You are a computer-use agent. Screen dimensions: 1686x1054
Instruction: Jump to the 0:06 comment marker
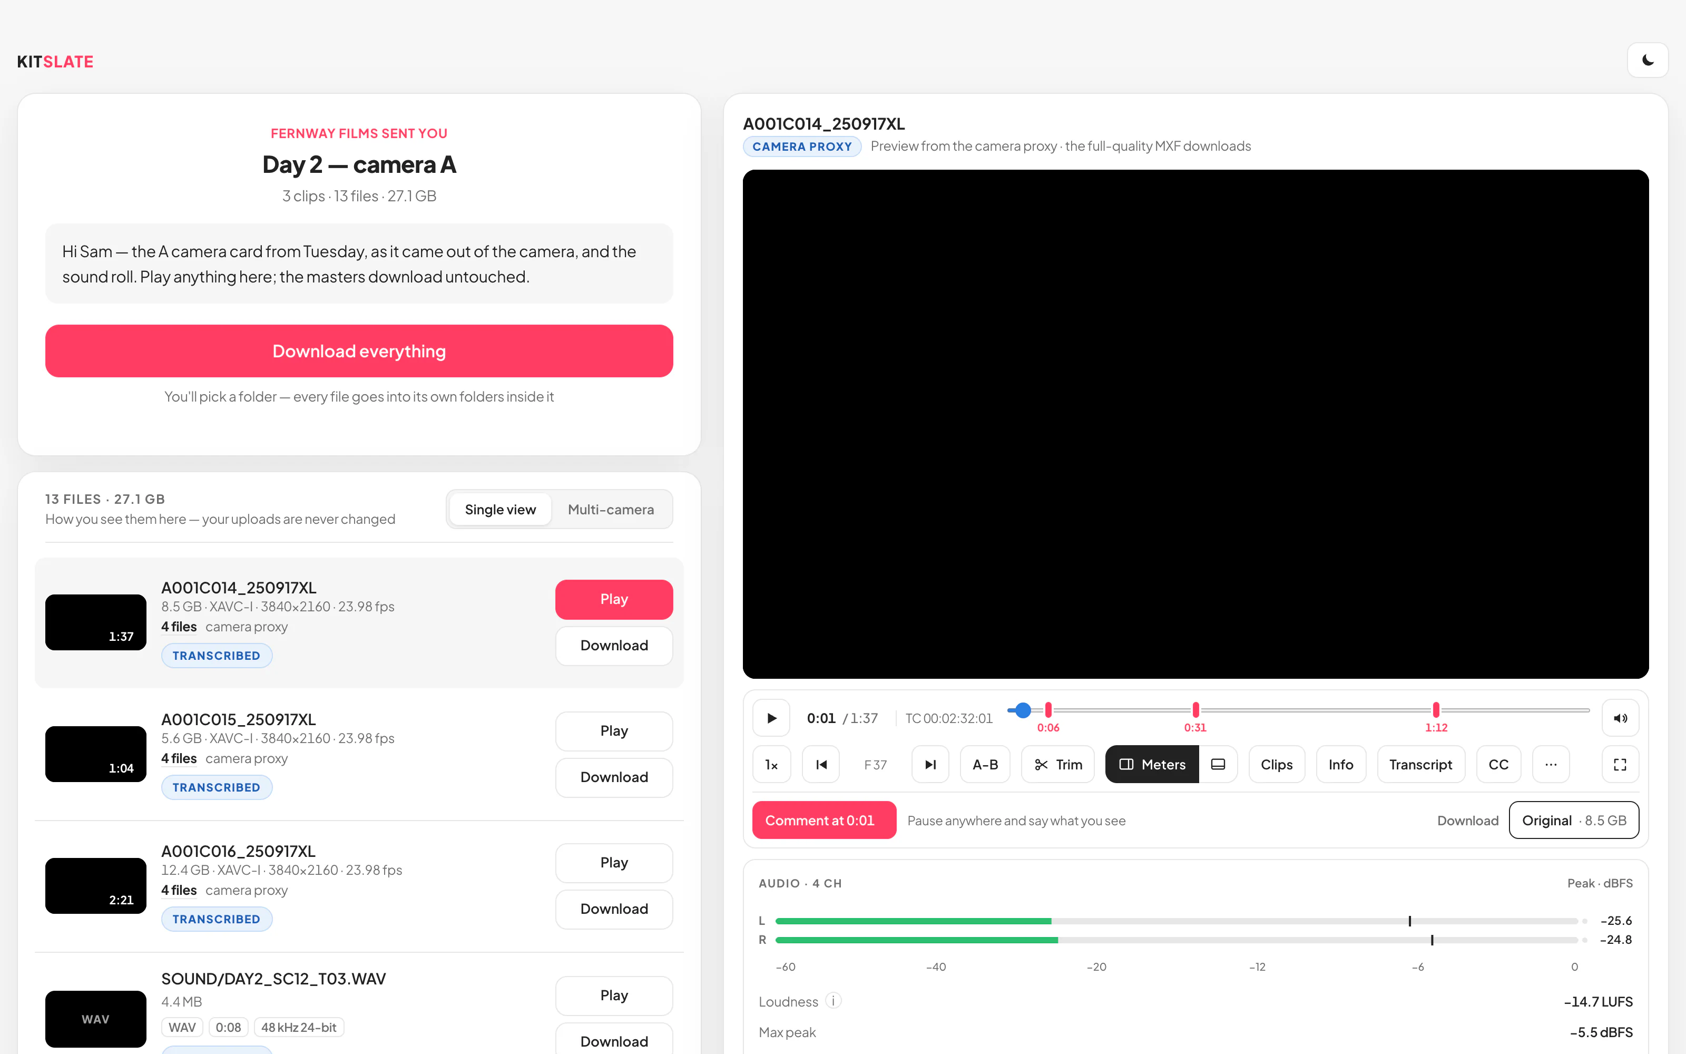(x=1048, y=710)
